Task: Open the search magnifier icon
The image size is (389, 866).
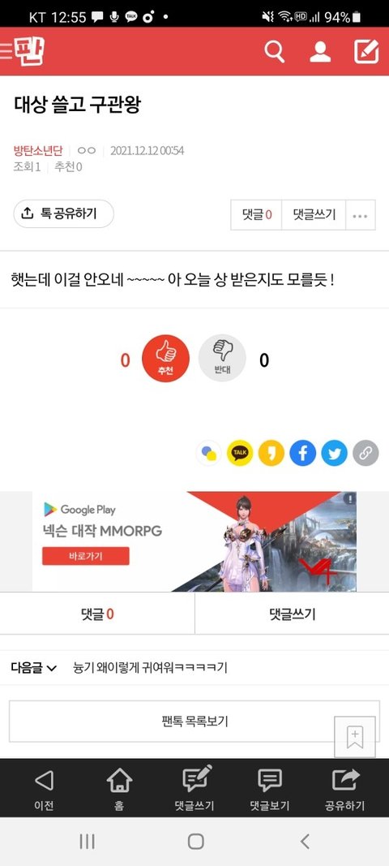Action: pyautogui.click(x=274, y=51)
